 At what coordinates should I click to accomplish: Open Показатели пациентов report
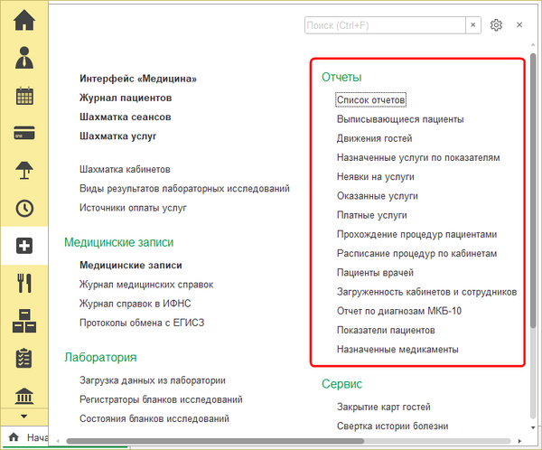(x=386, y=331)
